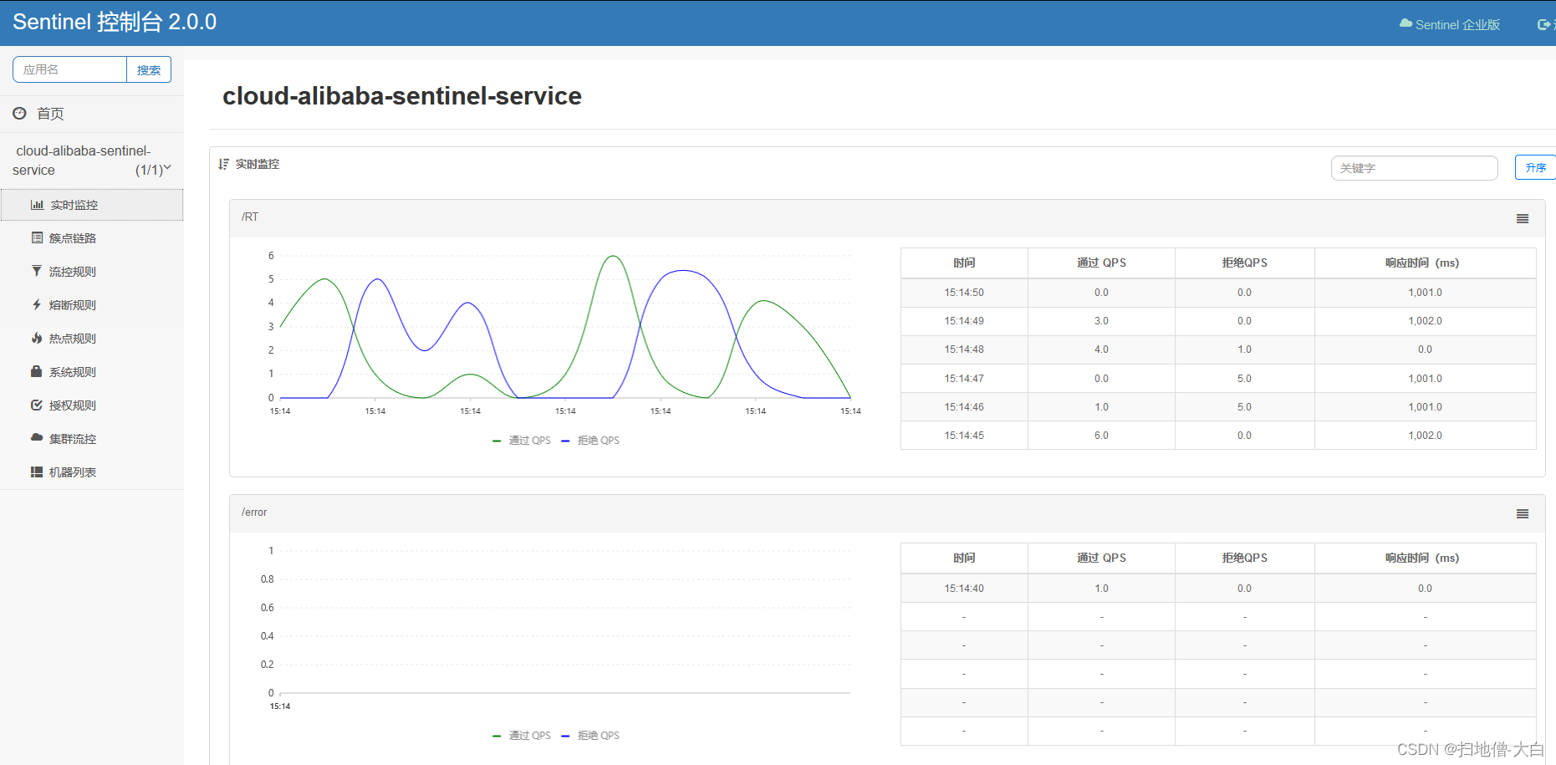This screenshot has width=1556, height=765.
Task: Open the hamburger menu of the /error chart
Action: click(x=1523, y=513)
